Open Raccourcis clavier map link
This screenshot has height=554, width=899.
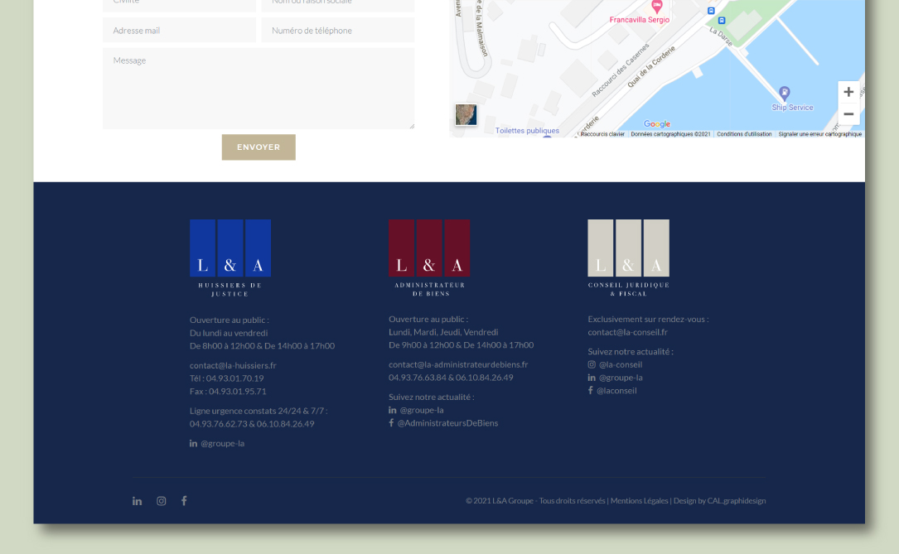tap(602, 134)
